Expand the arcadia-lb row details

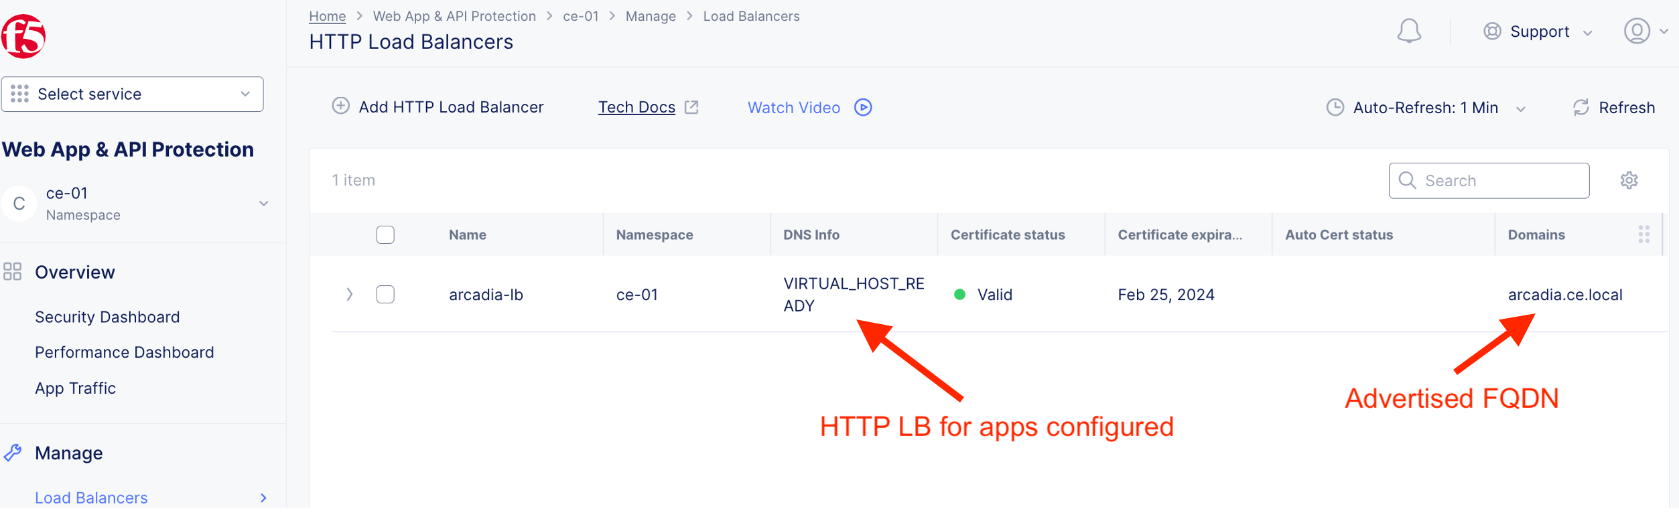click(349, 295)
